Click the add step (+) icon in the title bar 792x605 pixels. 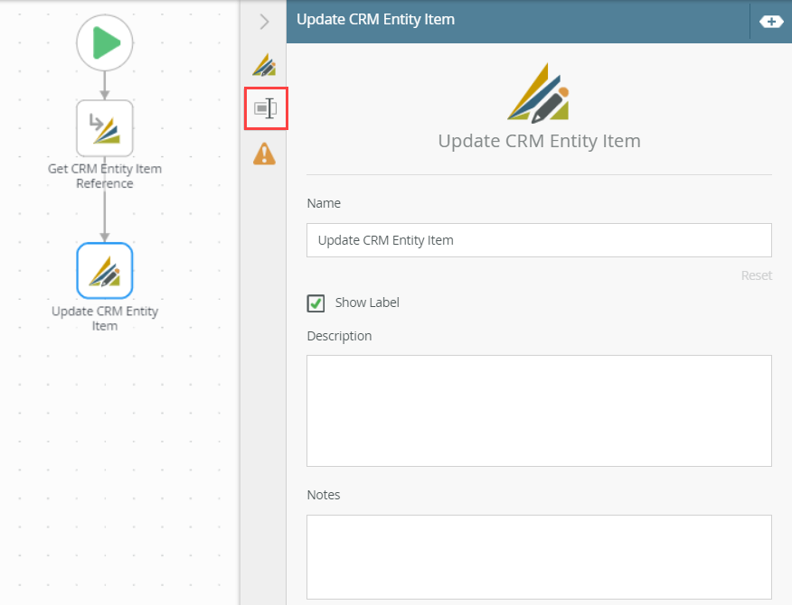point(772,19)
